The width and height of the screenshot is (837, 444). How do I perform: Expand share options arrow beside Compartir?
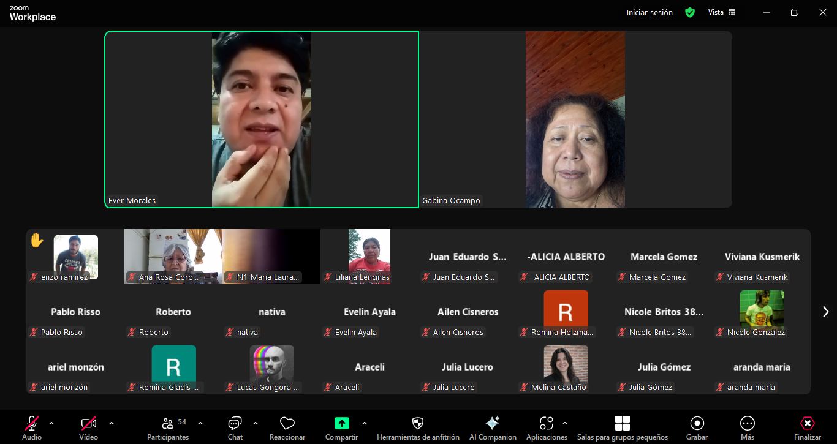(x=365, y=423)
